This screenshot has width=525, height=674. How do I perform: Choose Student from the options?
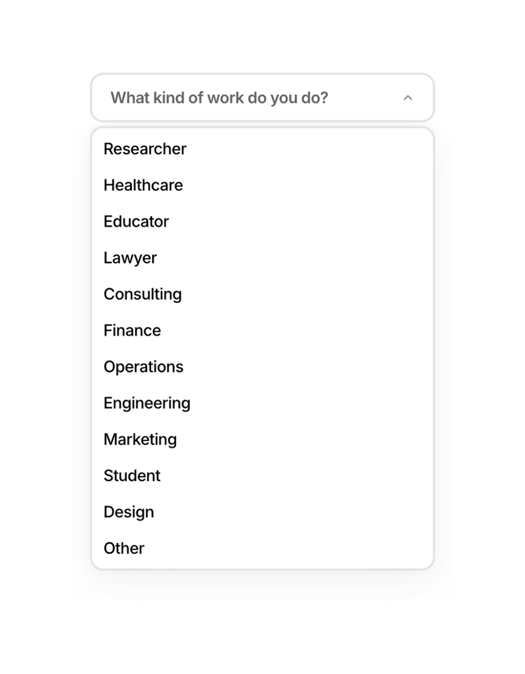pos(132,476)
